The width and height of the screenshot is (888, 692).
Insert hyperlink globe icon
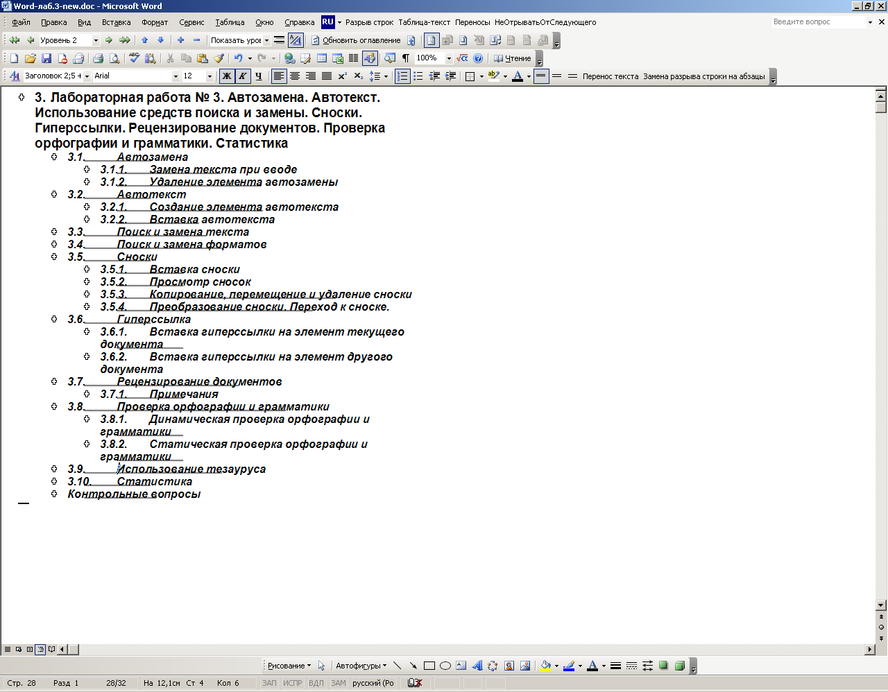(290, 58)
